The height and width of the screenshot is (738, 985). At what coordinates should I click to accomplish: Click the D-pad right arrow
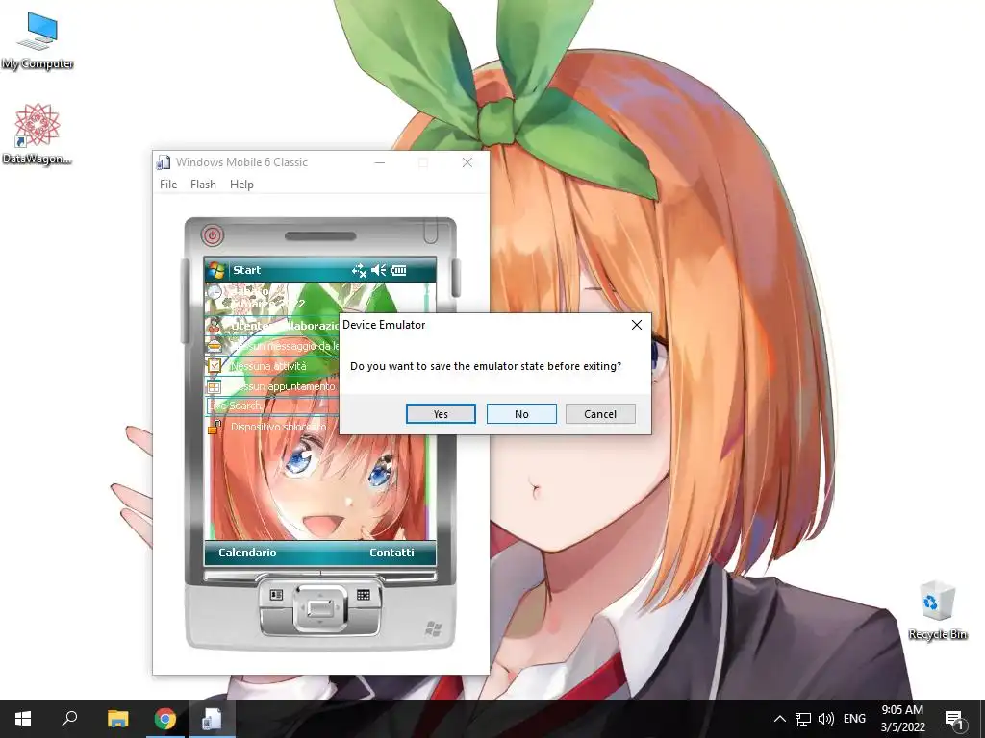[x=340, y=608]
